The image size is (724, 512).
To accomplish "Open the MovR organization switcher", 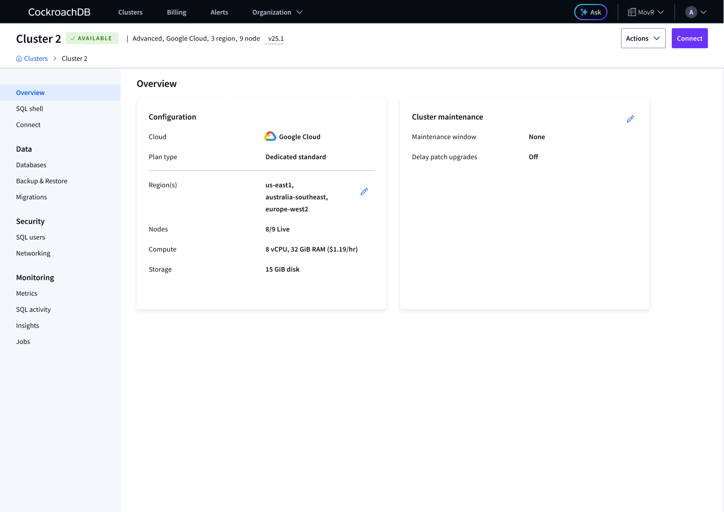I will coord(646,12).
